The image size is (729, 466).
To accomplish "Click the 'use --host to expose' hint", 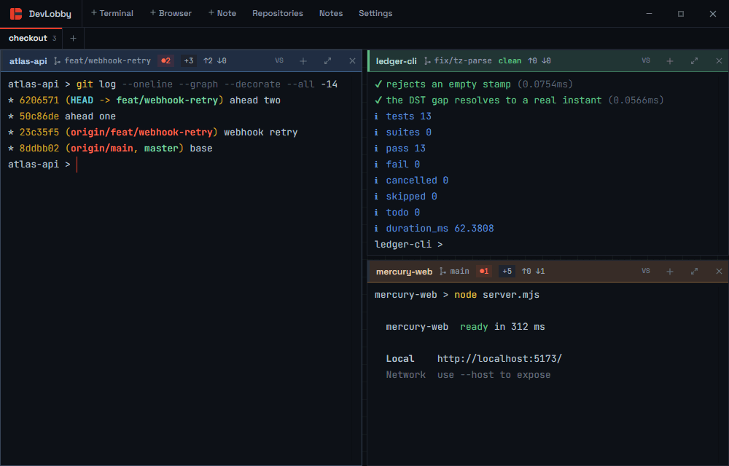I will pos(494,375).
